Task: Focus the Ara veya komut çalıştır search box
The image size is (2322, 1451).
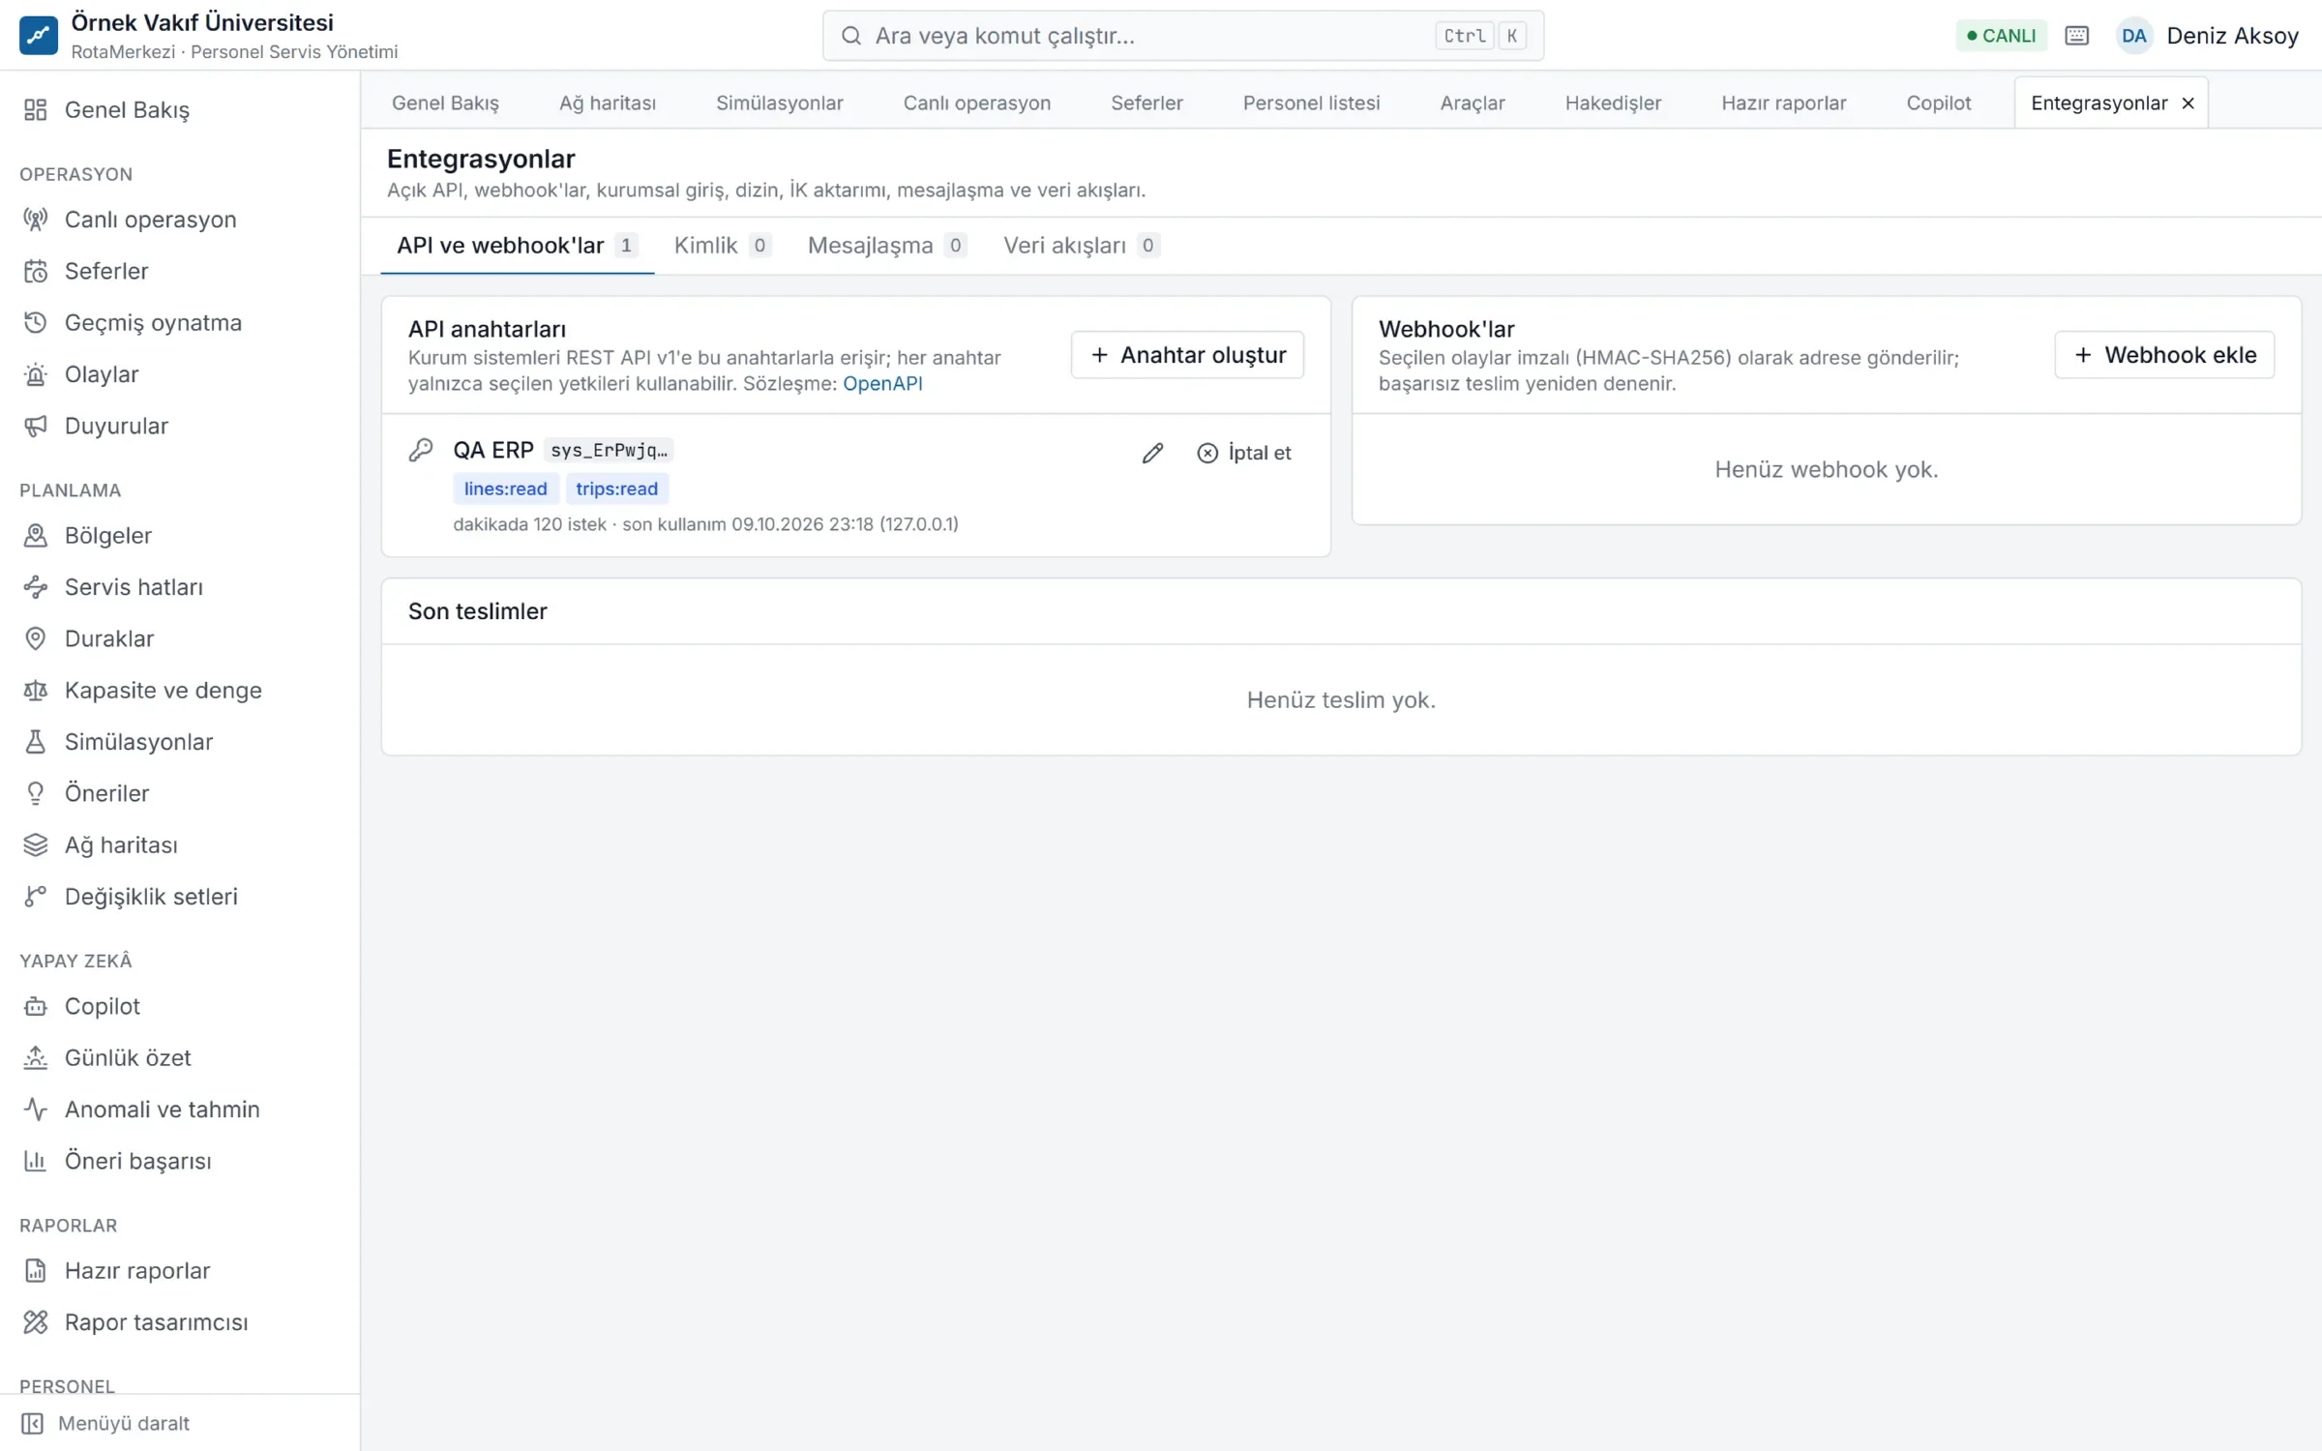Action: 1182,36
